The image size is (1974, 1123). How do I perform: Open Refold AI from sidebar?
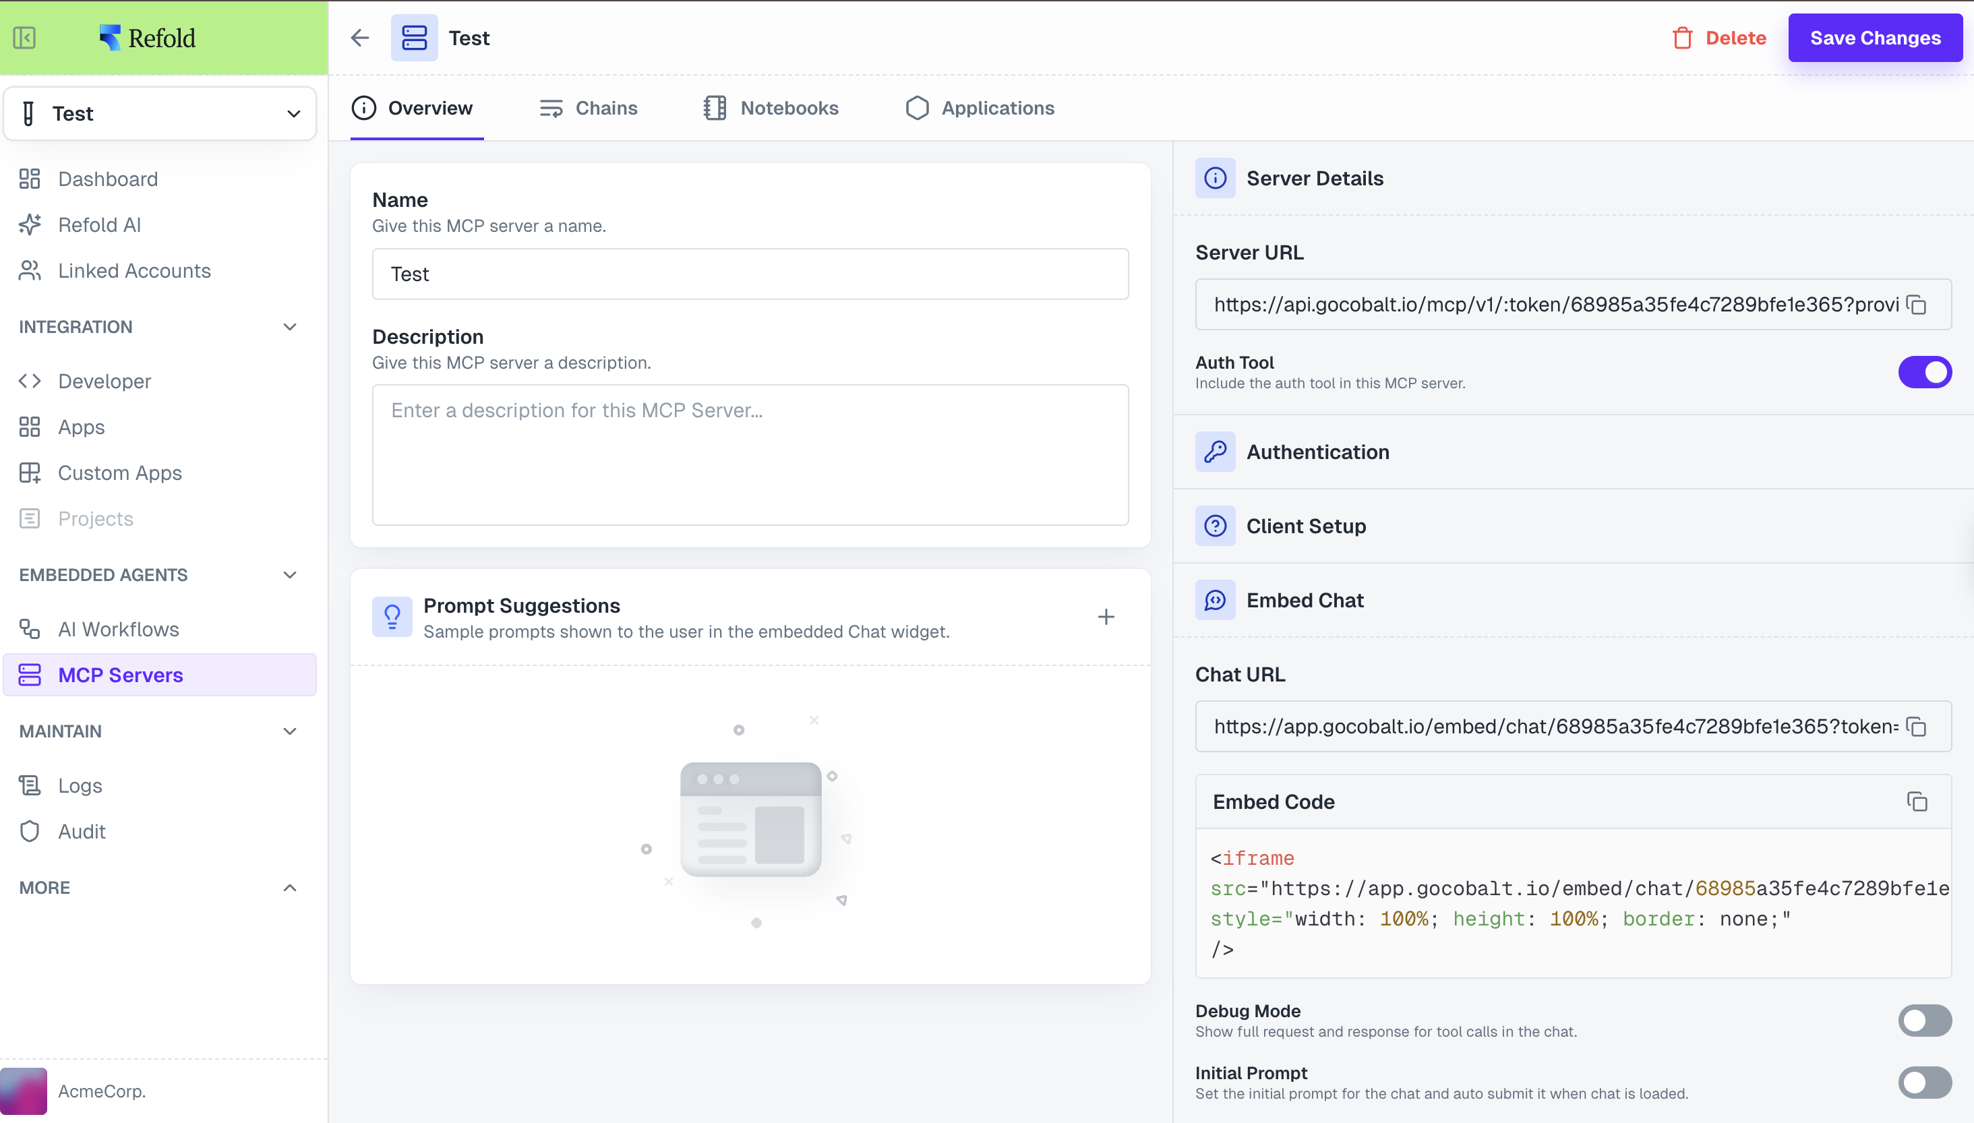[x=98, y=224]
